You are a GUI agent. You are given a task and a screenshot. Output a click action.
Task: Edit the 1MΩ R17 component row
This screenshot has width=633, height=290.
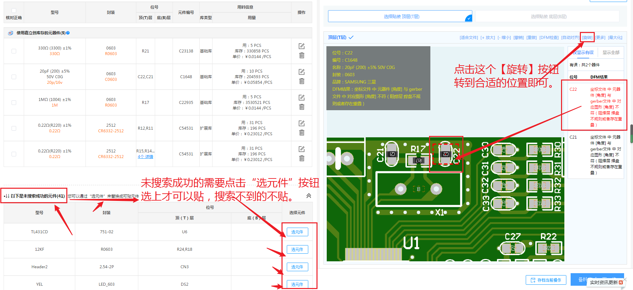(302, 98)
